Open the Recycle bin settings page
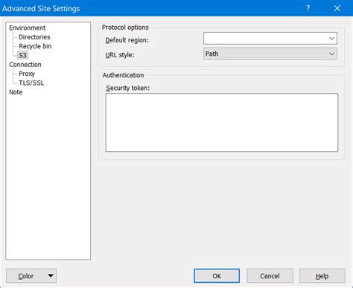This screenshot has width=353, height=288. (x=35, y=46)
